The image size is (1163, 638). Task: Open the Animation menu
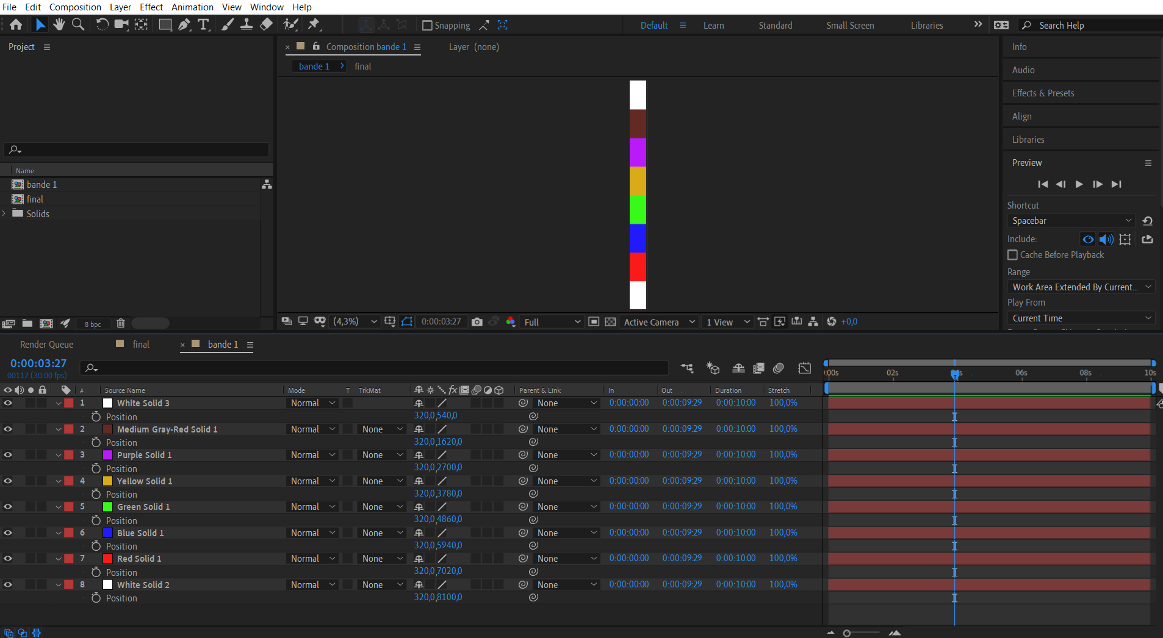click(x=192, y=7)
